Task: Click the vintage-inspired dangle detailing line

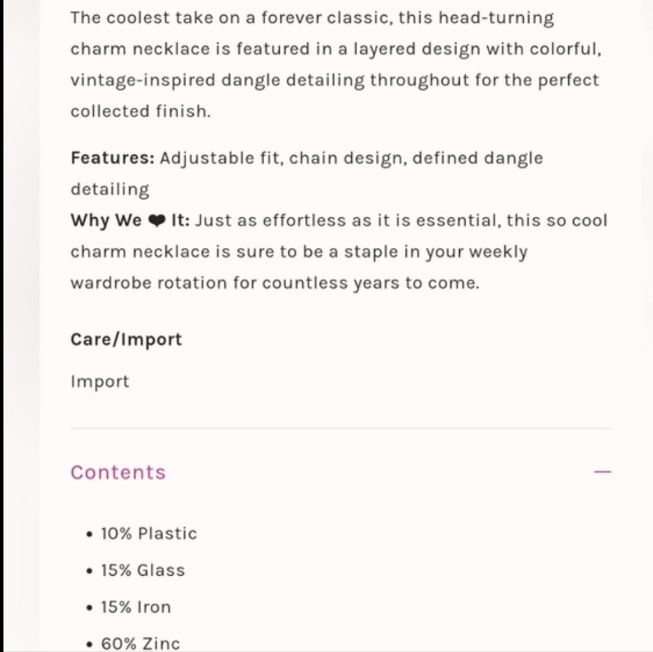Action: [x=335, y=80]
